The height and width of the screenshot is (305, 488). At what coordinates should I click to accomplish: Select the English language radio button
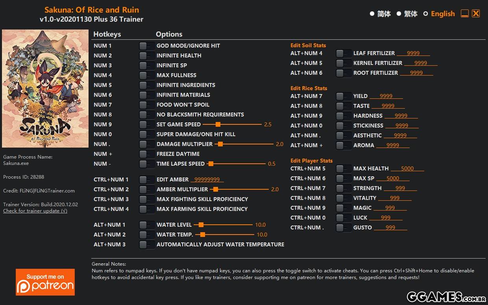(x=425, y=14)
